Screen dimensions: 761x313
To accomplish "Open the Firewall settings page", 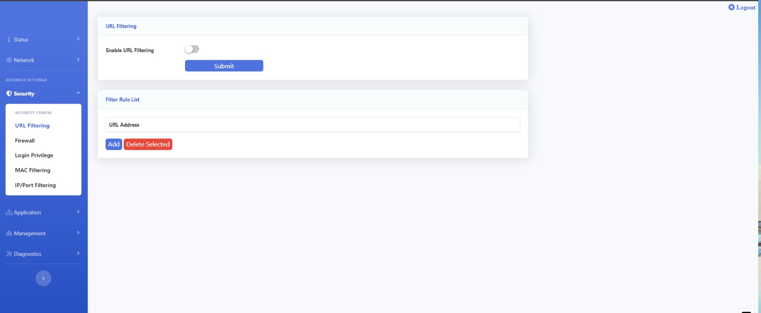I will coord(25,141).
